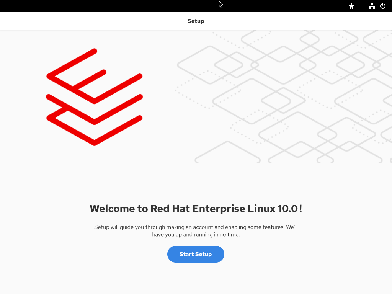Click the 'Enterprise' word in heading

(219, 209)
